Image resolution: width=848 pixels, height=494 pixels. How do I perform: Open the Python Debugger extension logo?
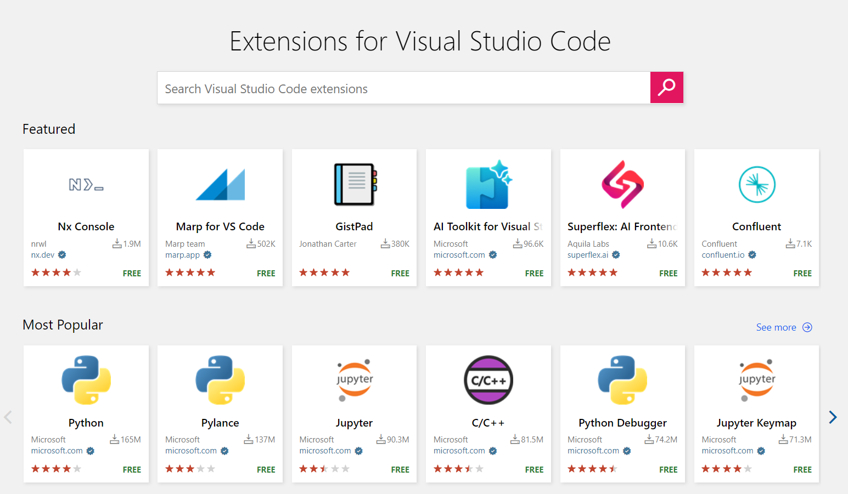pos(622,380)
